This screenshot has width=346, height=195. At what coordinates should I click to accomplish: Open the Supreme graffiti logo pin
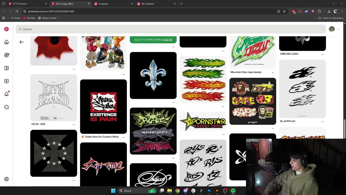103,164
